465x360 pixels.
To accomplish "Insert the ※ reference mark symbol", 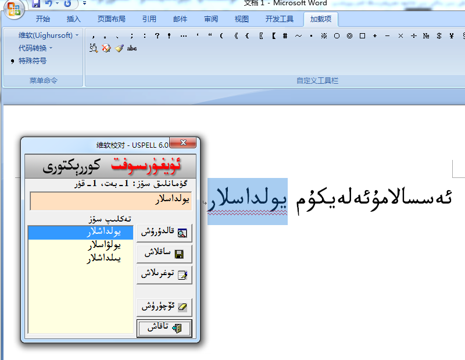I will click(x=324, y=35).
